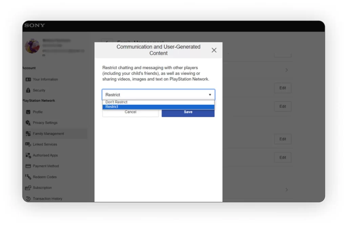Click the Payment Method card icon

[x=28, y=166]
